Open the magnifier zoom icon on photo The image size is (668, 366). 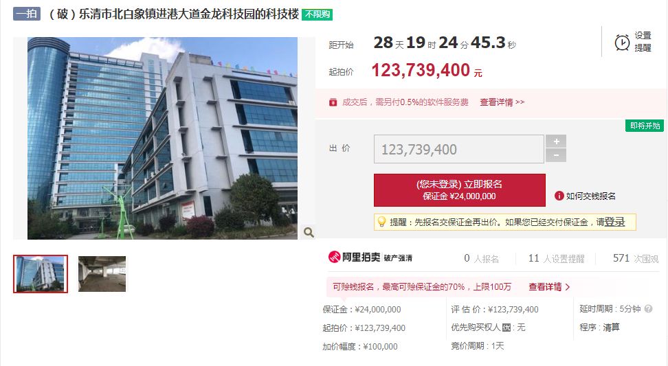(x=309, y=232)
